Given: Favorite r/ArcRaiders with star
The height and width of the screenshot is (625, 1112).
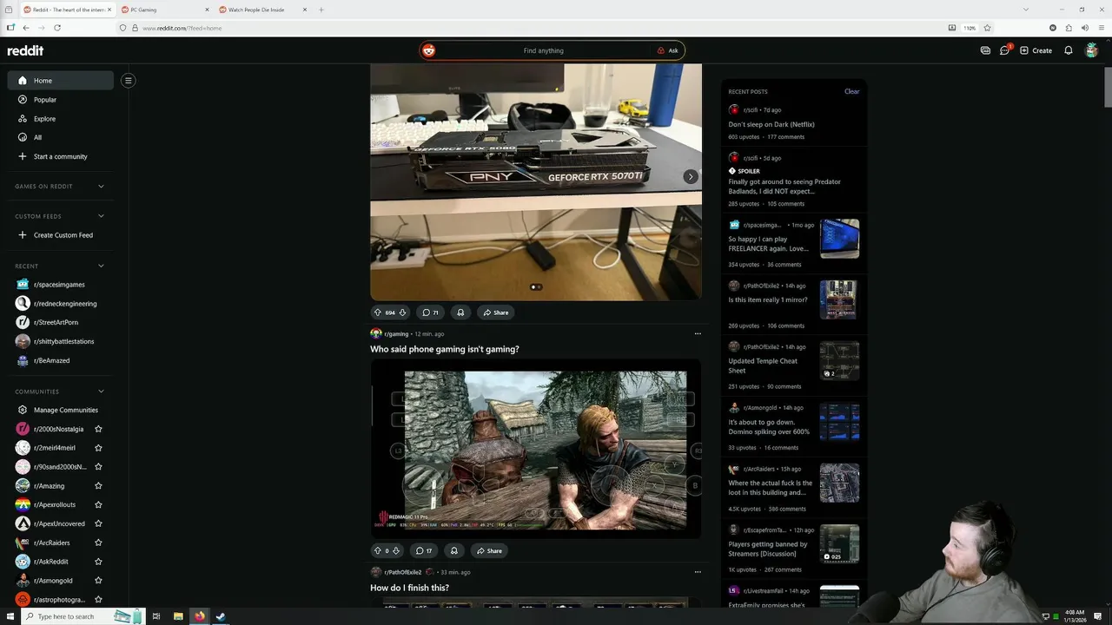Looking at the screenshot, I should (98, 543).
